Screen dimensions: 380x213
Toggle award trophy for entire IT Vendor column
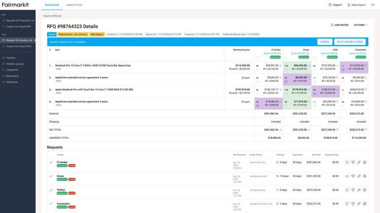click(x=258, y=57)
